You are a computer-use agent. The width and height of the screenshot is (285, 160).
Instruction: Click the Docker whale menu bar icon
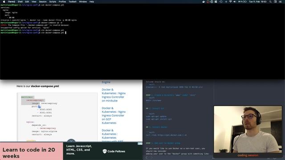(204, 2)
